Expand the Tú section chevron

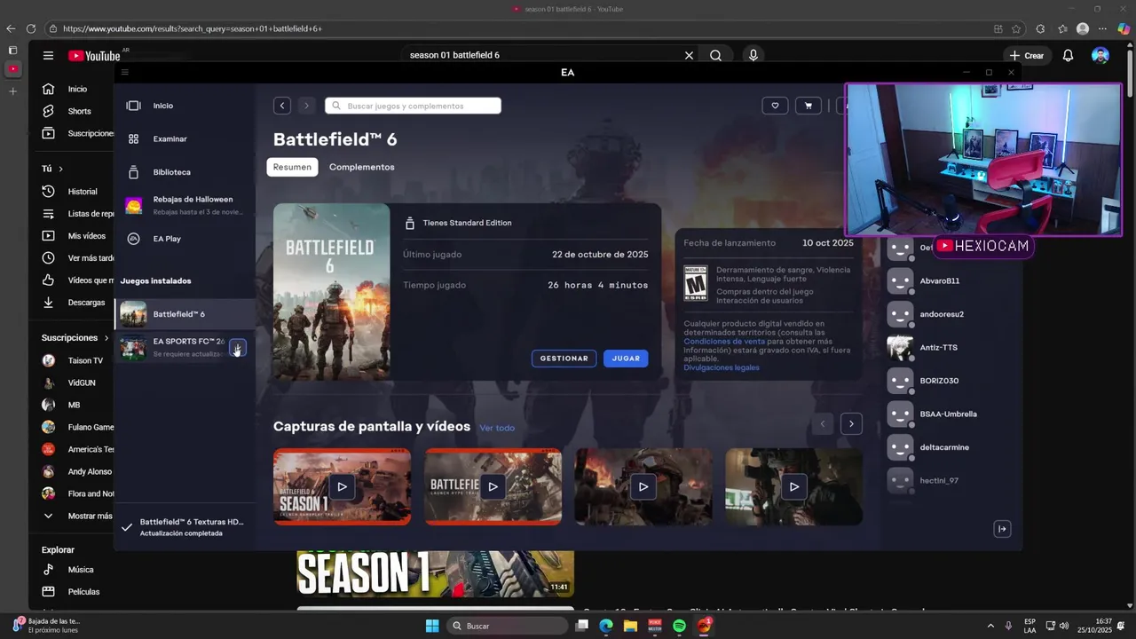tap(60, 169)
